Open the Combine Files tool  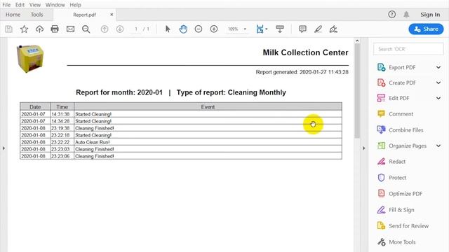406,130
